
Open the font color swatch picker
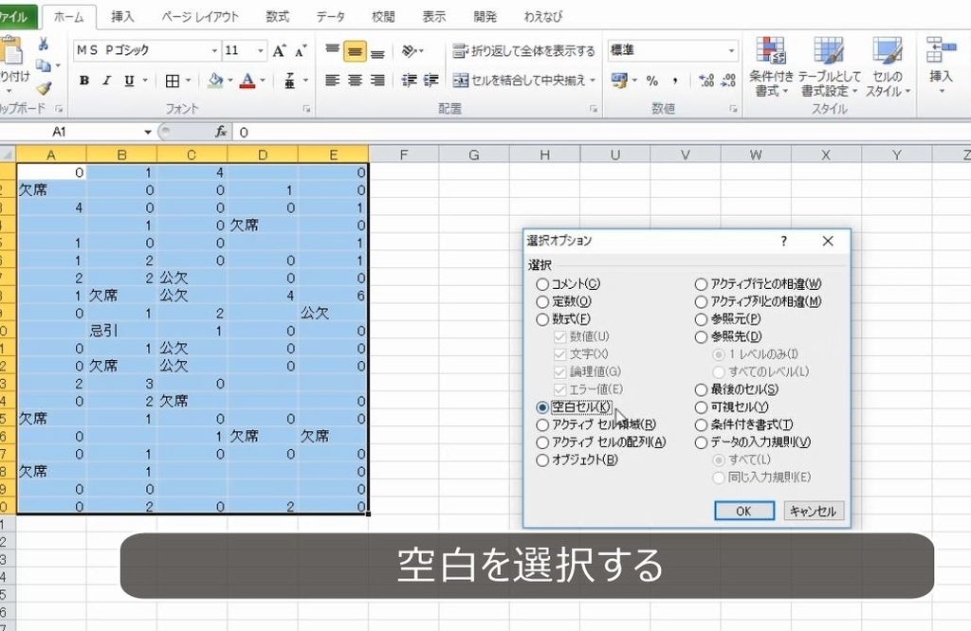tap(248, 81)
